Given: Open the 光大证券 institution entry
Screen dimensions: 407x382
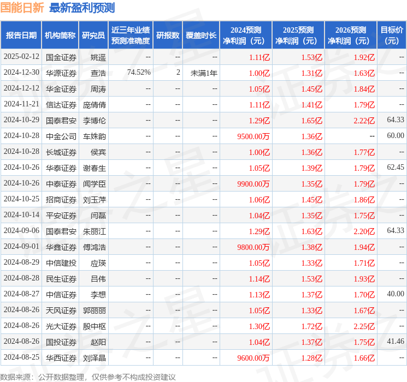Looking at the screenshot, I should coord(61,326).
